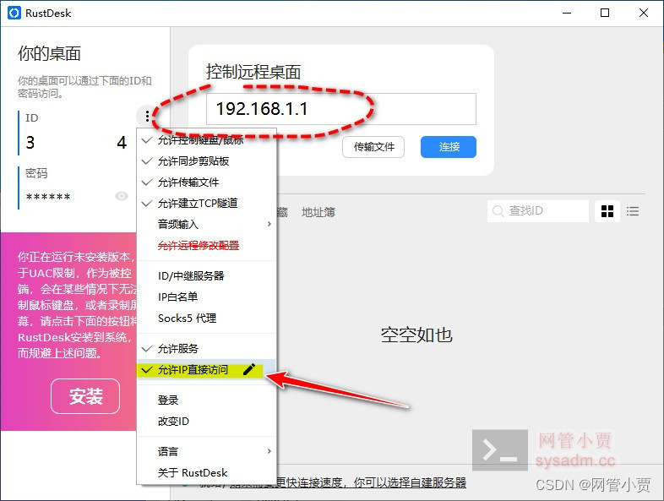Viewport: 664px width, 501px height.
Task: Minimize the RustDesk window
Action: point(567,14)
